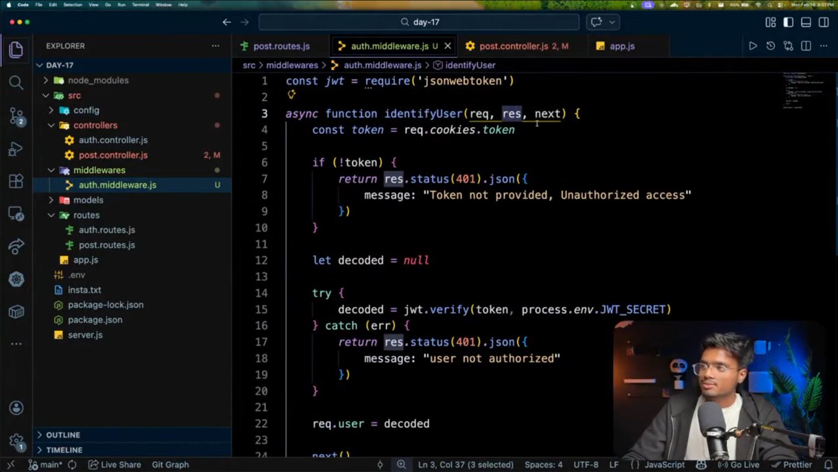The height and width of the screenshot is (472, 838).
Task: Open auth.controller.js in Explorer
Action: click(113, 140)
